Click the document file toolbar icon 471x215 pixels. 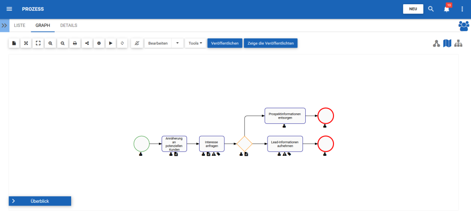point(14,43)
